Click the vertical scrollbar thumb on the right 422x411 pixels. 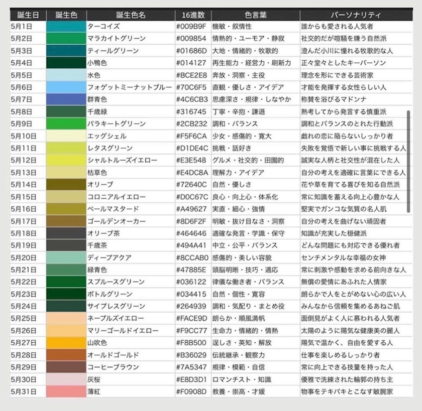[x=408, y=161]
